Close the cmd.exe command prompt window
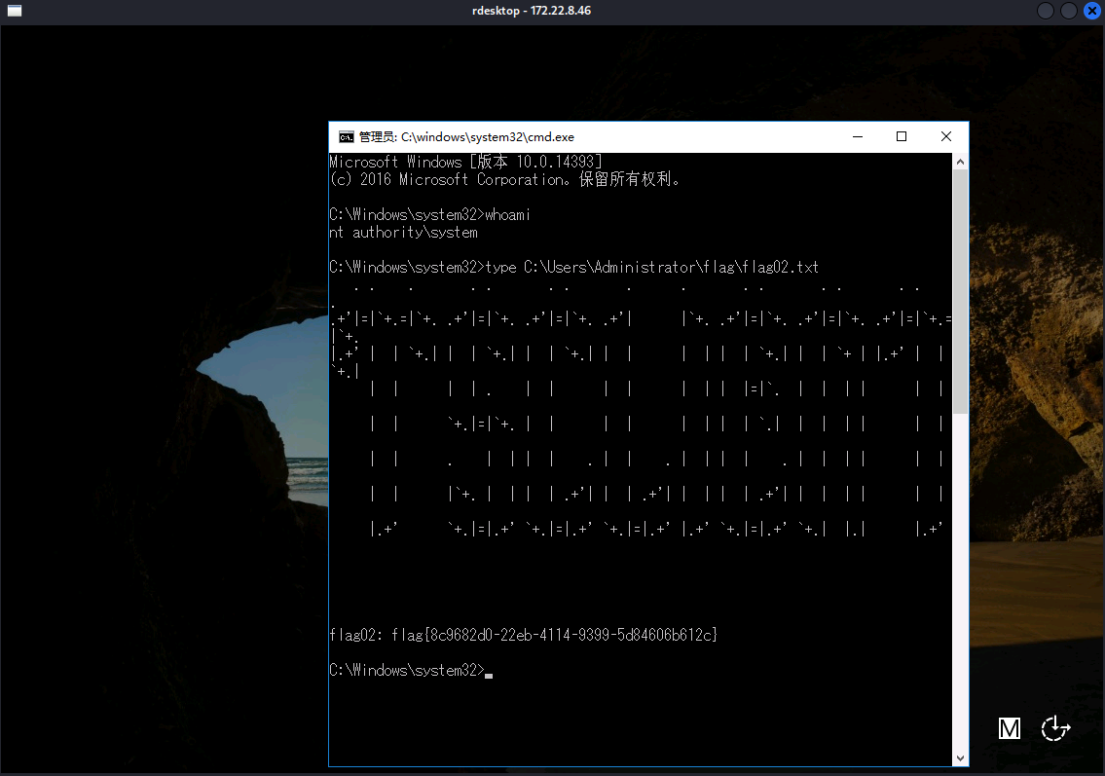The width and height of the screenshot is (1105, 776). coord(945,137)
